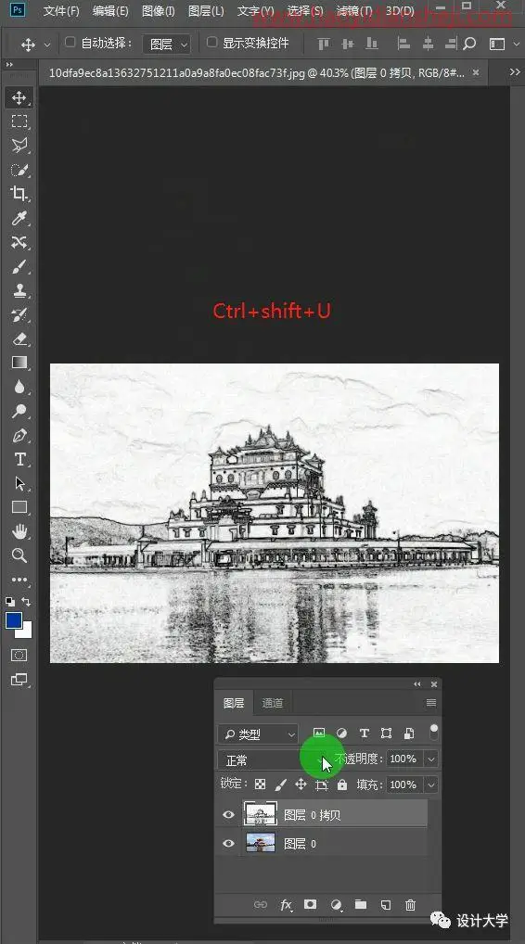
Task: Add a layer mask
Action: click(x=310, y=904)
